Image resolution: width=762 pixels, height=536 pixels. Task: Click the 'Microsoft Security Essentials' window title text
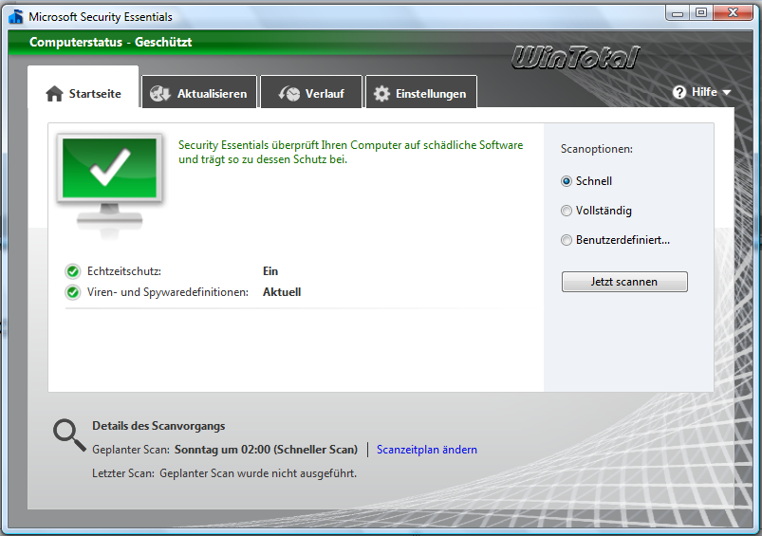pos(100,17)
